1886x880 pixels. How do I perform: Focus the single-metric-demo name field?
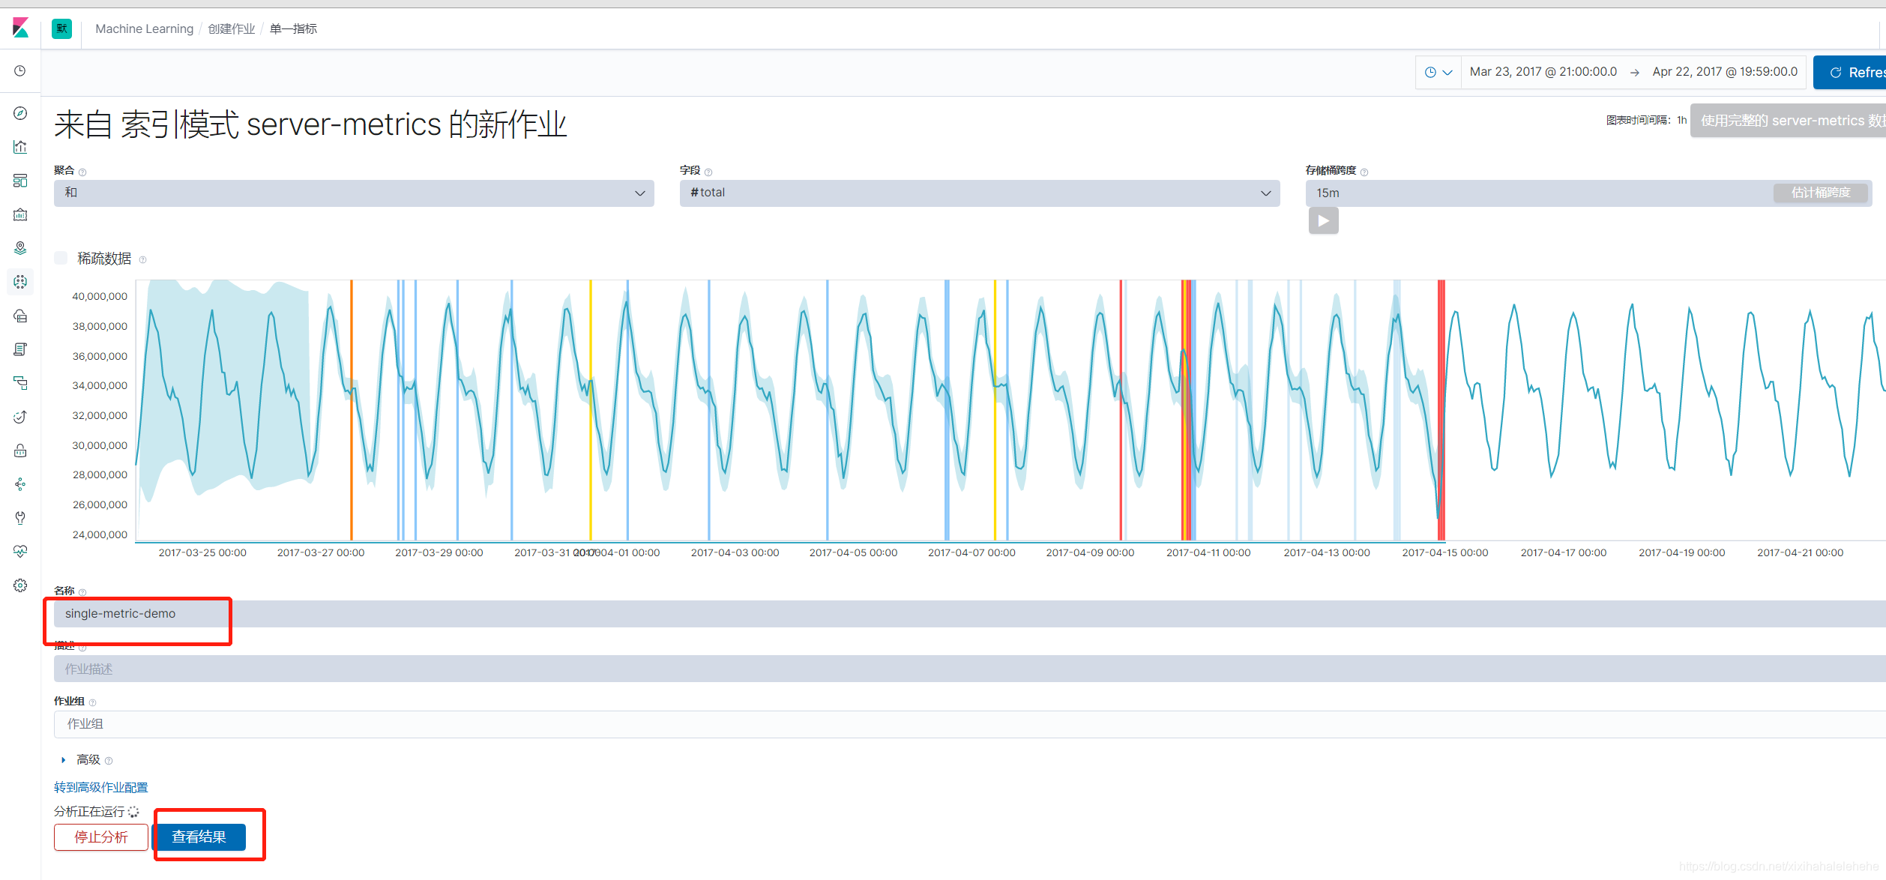coord(970,613)
